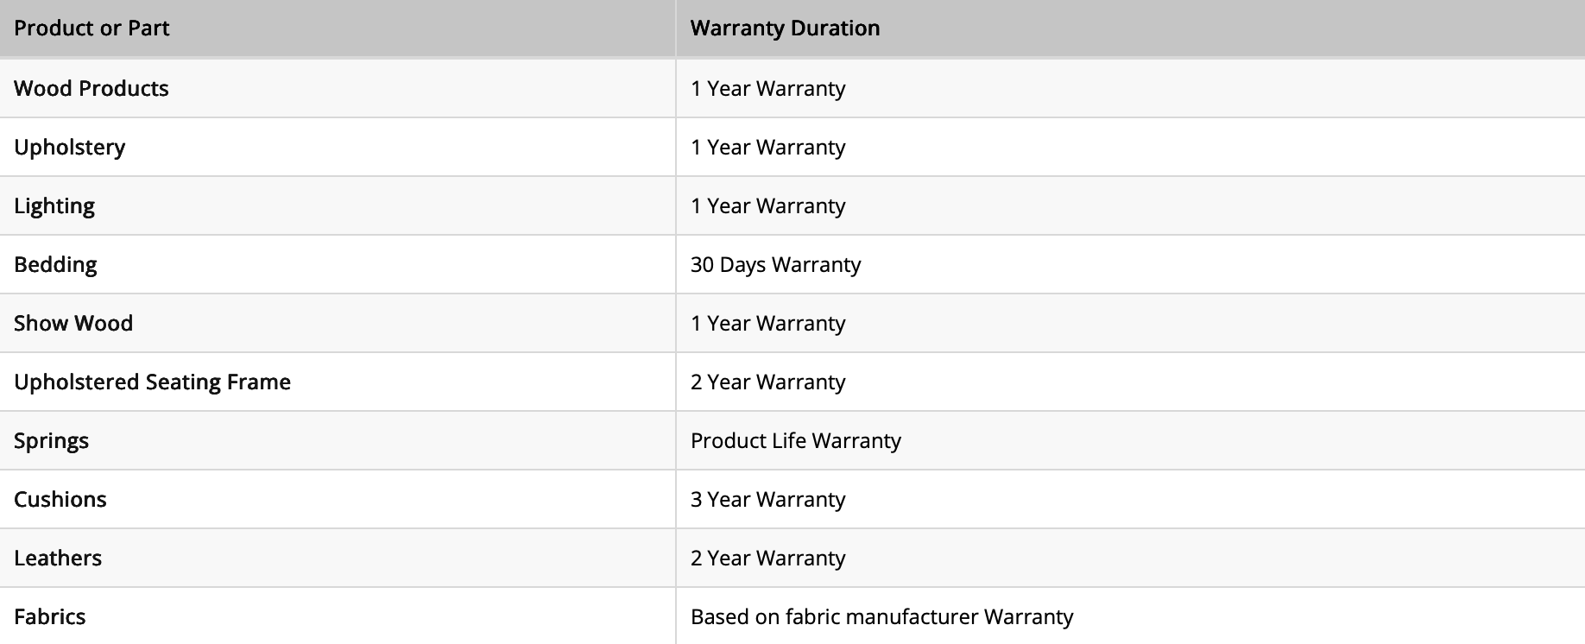Image resolution: width=1585 pixels, height=644 pixels.
Task: Select the Product Life Warranty text
Action: click(796, 440)
